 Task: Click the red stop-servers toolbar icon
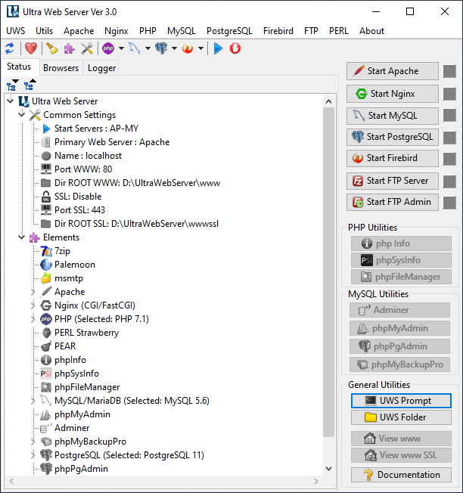235,48
